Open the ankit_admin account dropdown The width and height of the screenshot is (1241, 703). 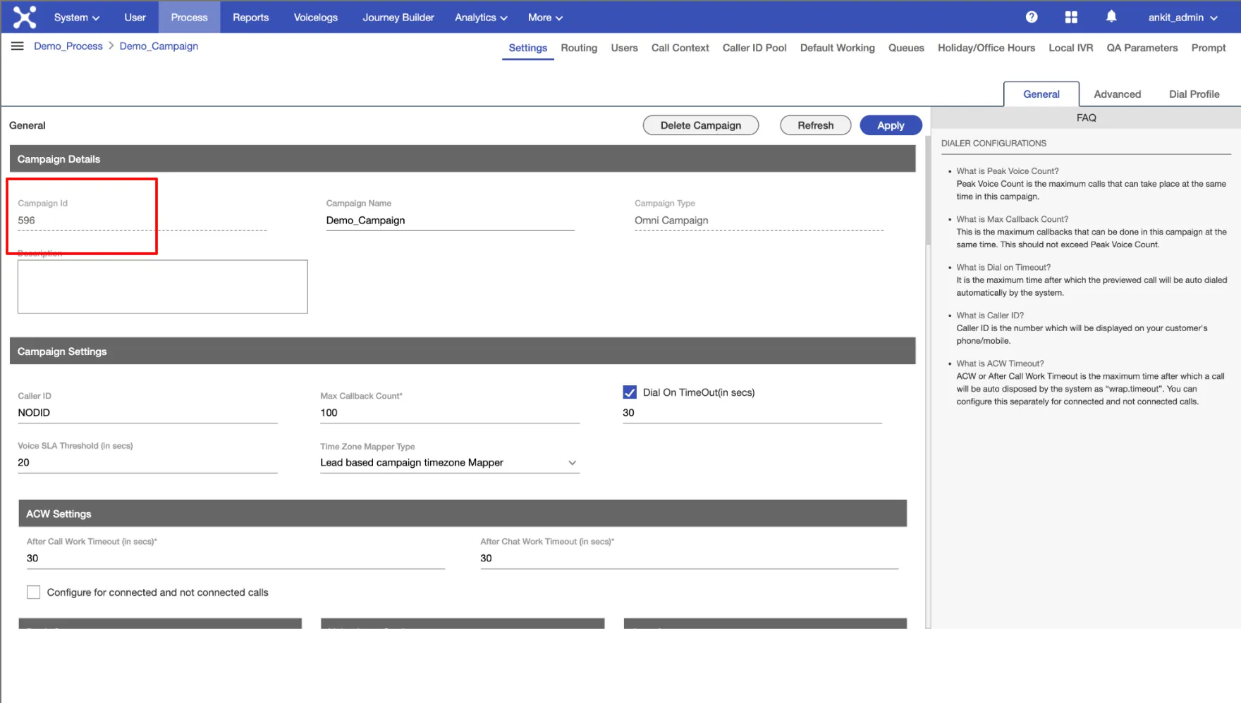(x=1182, y=17)
